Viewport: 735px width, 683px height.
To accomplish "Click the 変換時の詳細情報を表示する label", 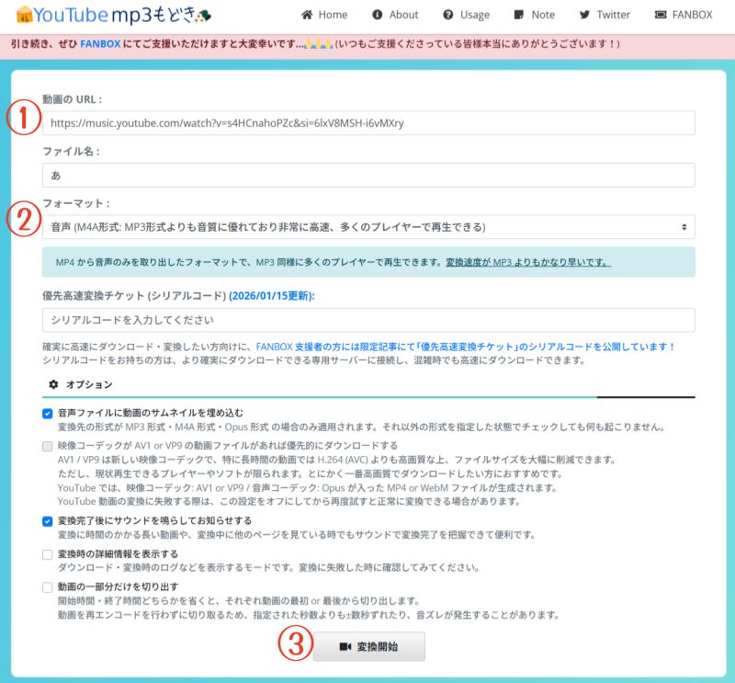I will click(x=118, y=554).
